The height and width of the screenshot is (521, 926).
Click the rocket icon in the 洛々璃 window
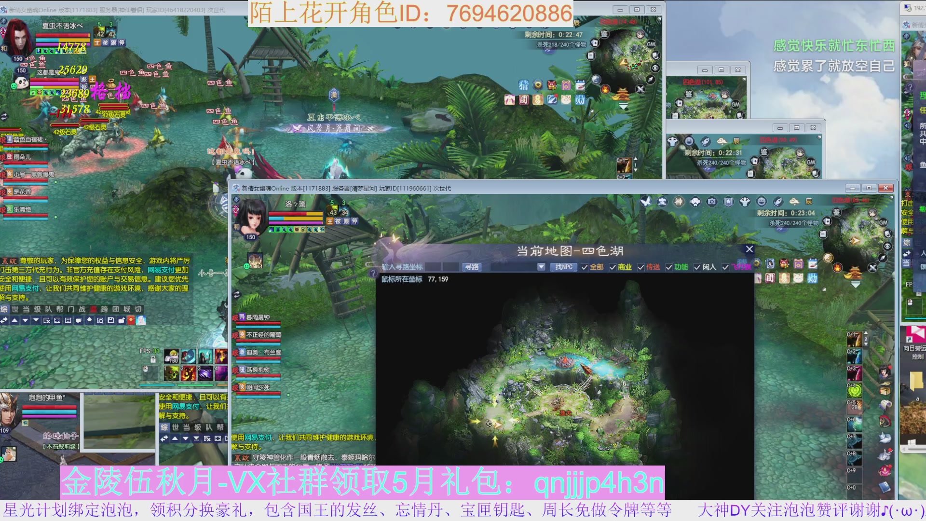(x=778, y=202)
